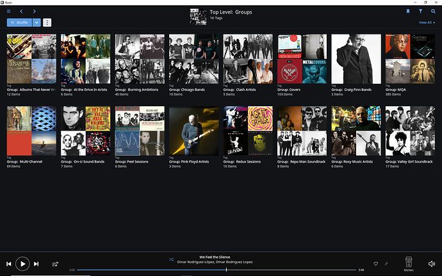
Task: Open Group: Roxy Music Artists cover art
Action: pos(356,131)
